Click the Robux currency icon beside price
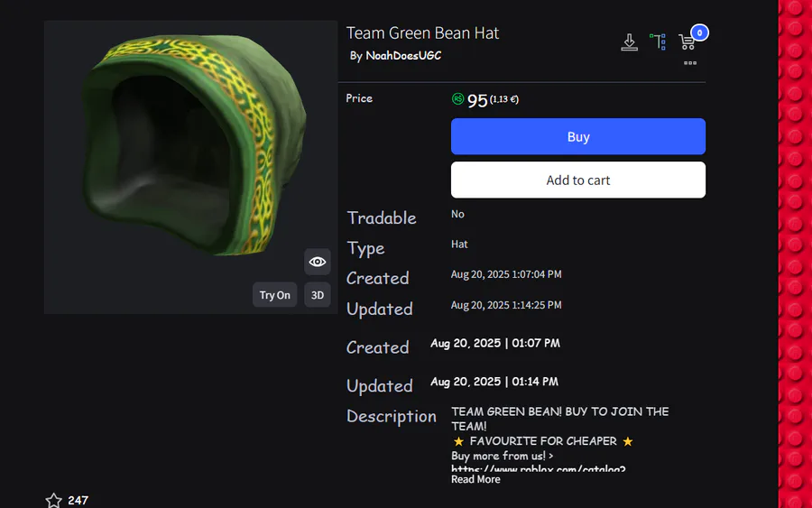 [457, 99]
